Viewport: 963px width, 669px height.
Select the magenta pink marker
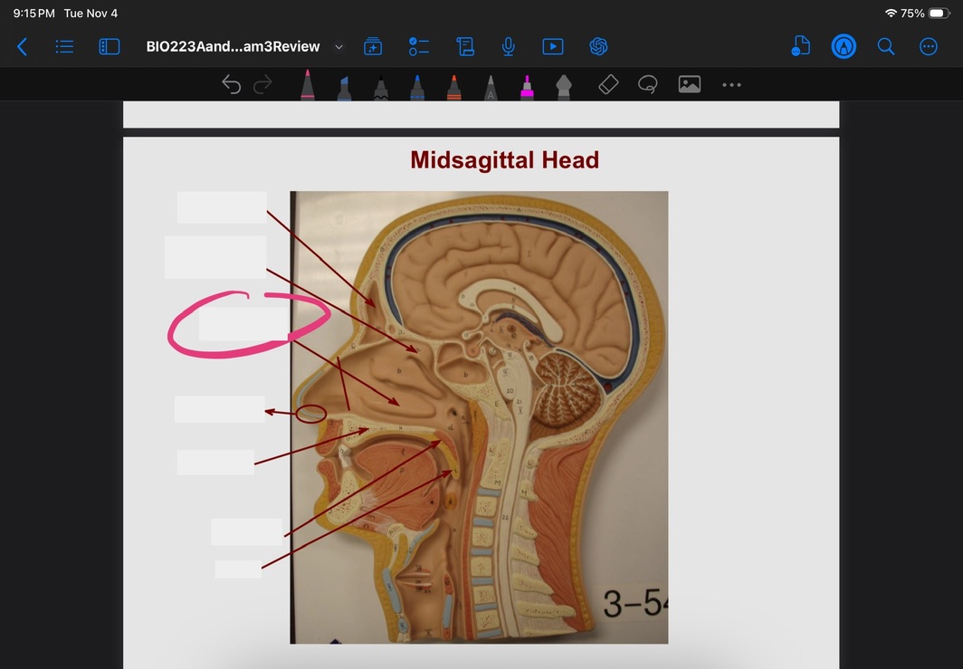point(526,86)
